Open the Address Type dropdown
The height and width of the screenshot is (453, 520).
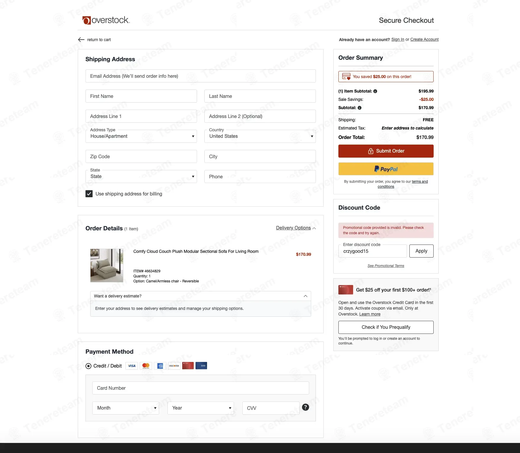coord(141,136)
